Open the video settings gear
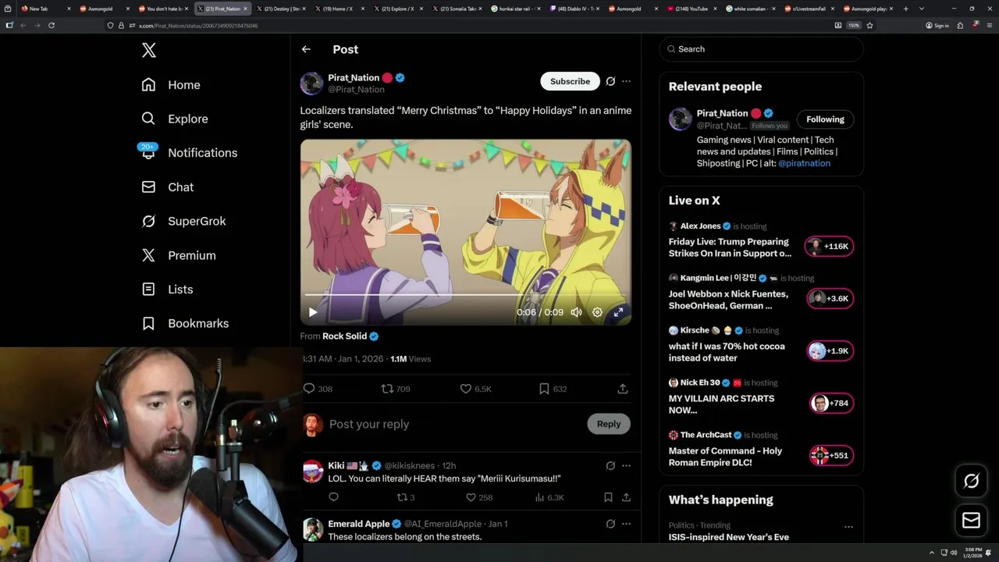This screenshot has width=999, height=562. pyautogui.click(x=597, y=312)
